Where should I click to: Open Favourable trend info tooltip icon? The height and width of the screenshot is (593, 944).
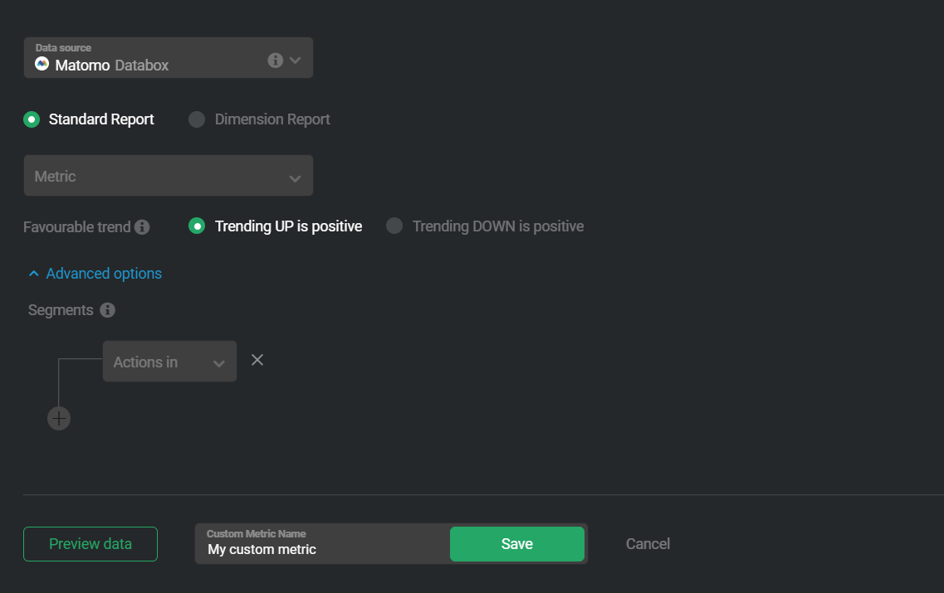[142, 226]
